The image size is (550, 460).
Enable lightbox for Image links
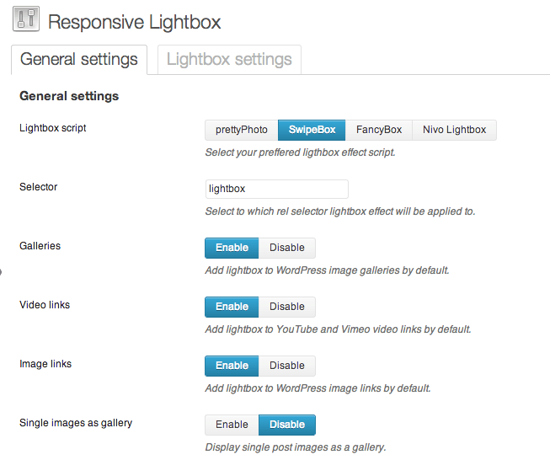pyautogui.click(x=232, y=366)
